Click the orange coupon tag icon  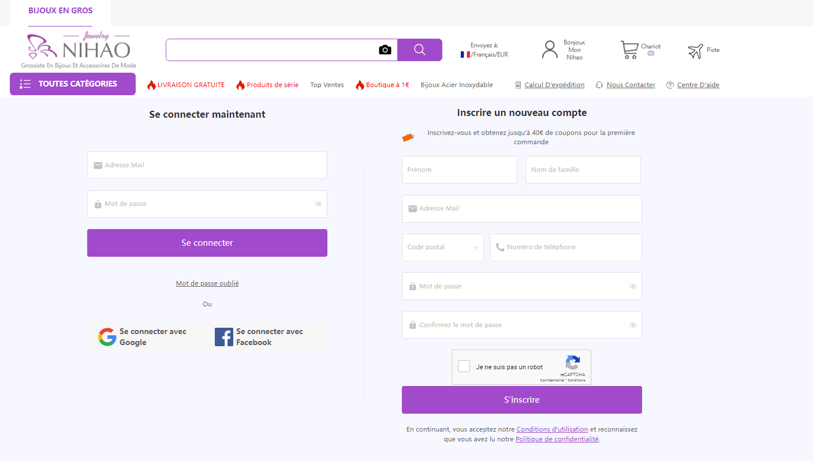pyautogui.click(x=408, y=137)
